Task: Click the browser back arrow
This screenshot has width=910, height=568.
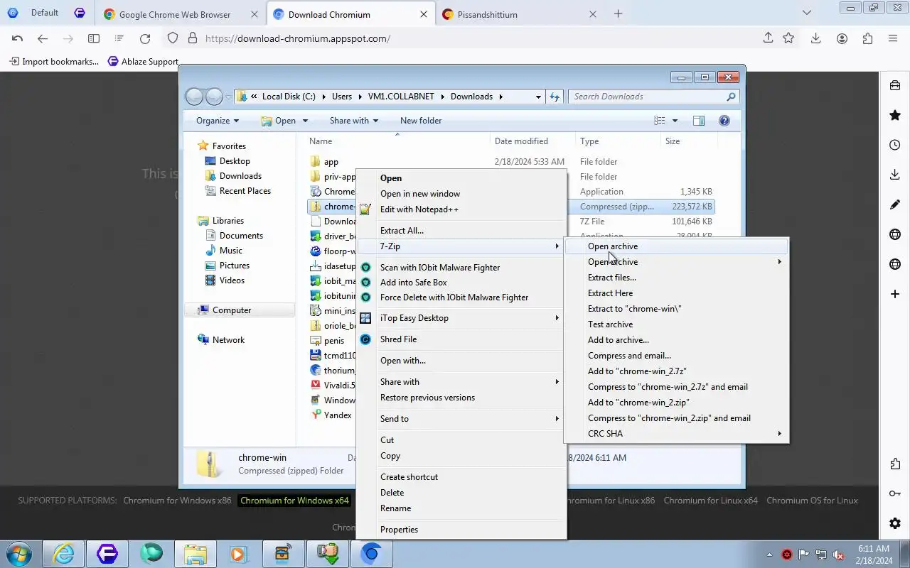Action: coord(43,38)
